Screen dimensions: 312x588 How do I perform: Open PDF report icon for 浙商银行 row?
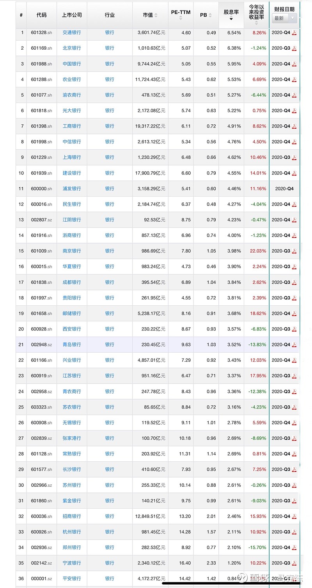294,236
